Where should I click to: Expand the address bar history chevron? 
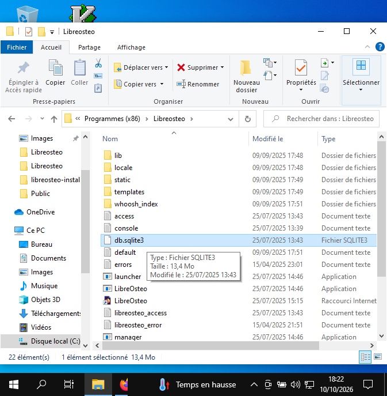(x=230, y=119)
